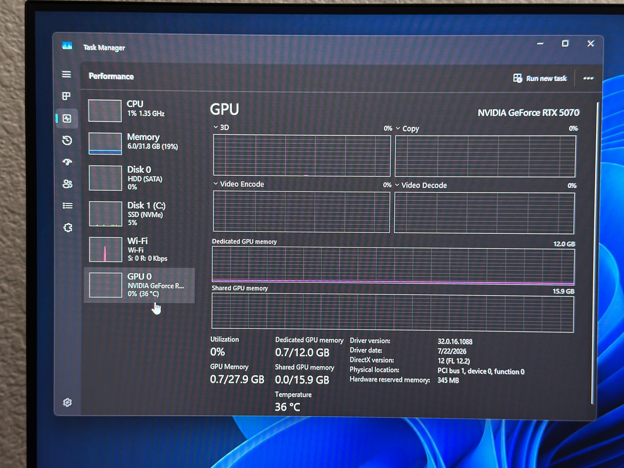
Task: Open the hamburger navigation menu
Action: [66, 74]
